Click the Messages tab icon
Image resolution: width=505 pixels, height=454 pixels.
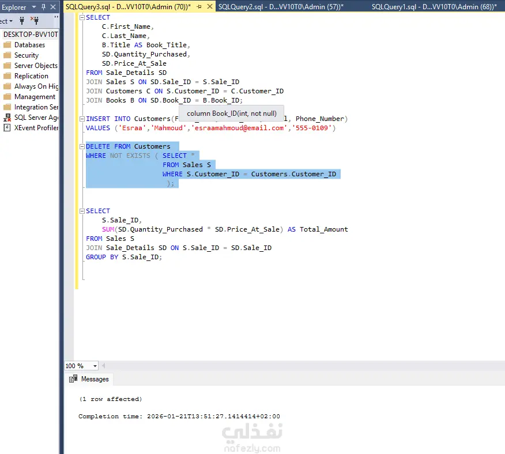(x=73, y=379)
